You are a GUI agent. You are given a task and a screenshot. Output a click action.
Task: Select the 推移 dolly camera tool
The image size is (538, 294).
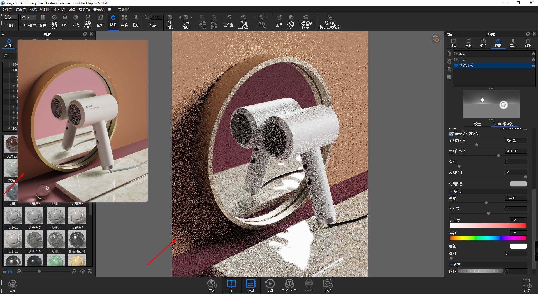point(136,21)
